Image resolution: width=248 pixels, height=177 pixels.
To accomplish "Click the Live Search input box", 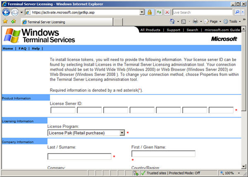I will tap(202, 12).
